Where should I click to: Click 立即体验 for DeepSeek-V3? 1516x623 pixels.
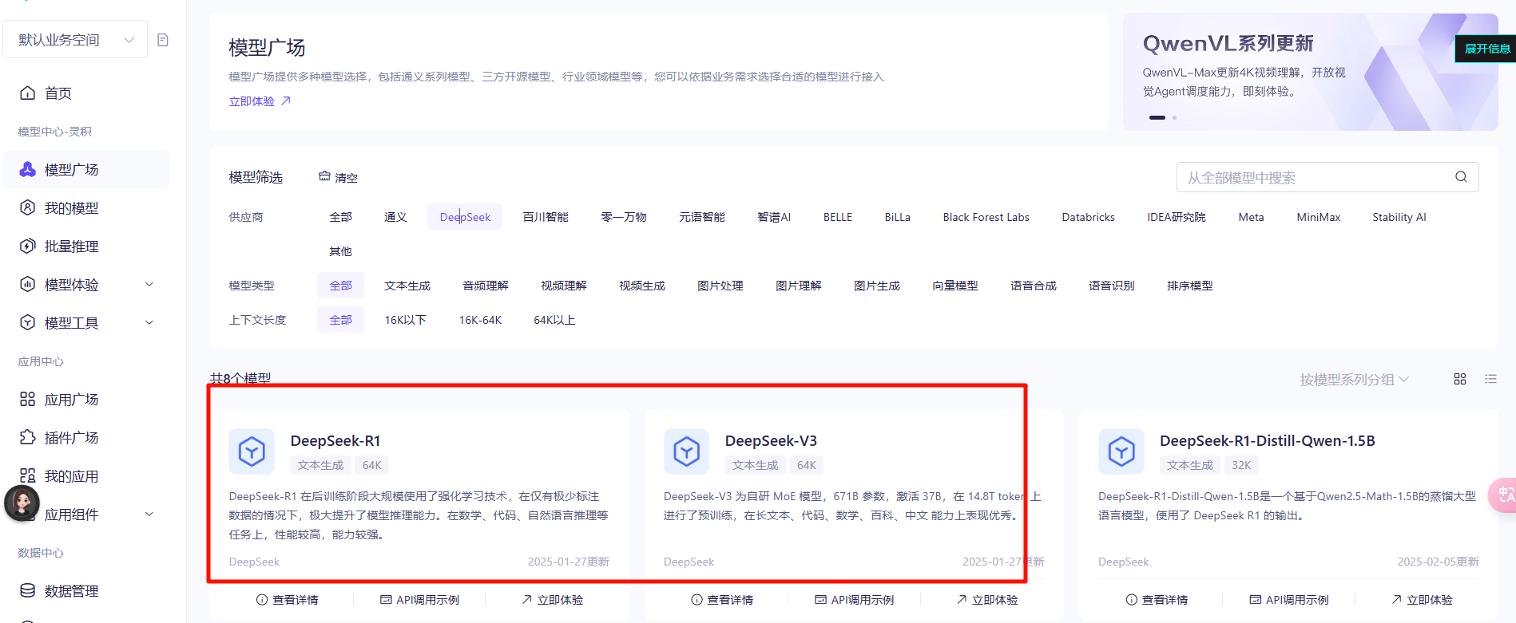point(987,600)
